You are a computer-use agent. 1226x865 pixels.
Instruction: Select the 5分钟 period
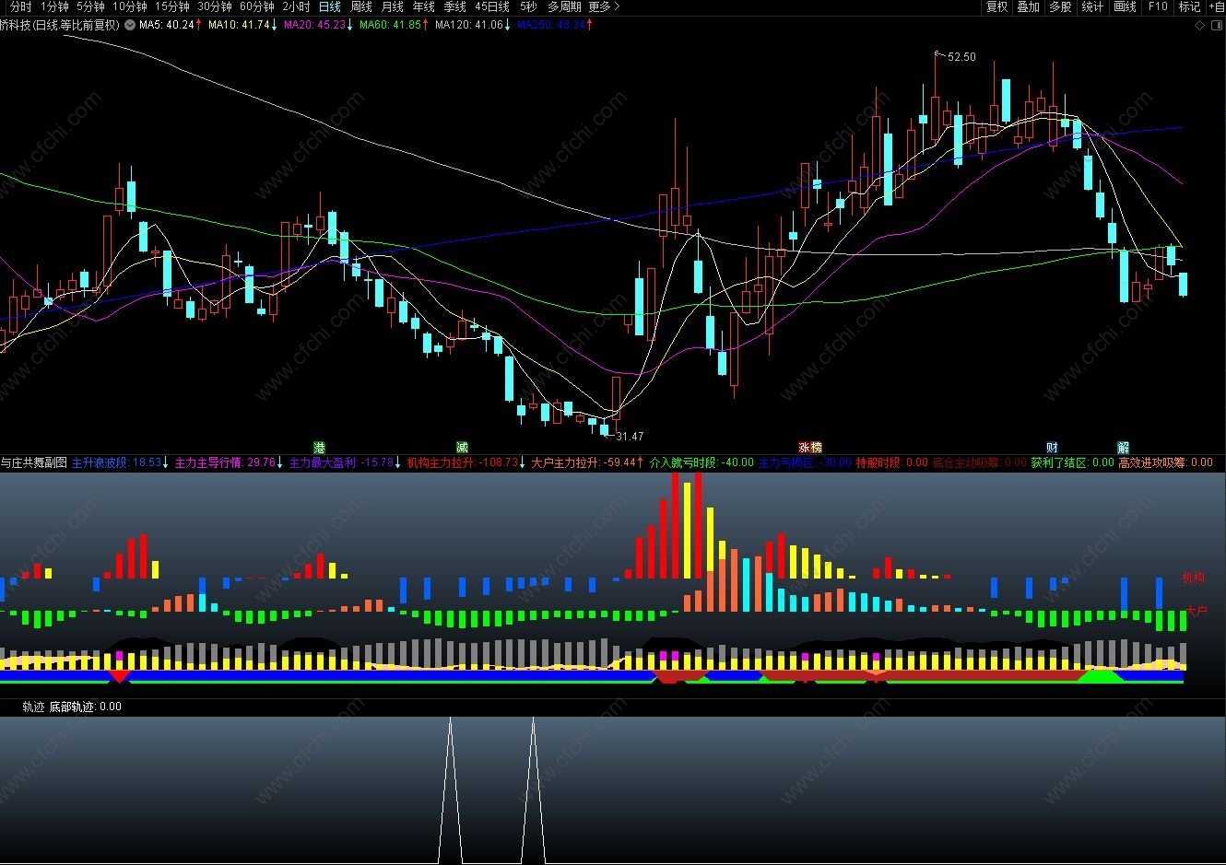pos(91,6)
